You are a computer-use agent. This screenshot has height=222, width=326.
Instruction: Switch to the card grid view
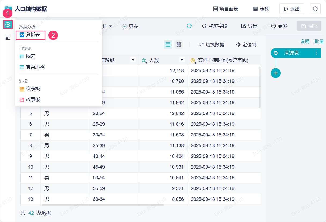(x=179, y=45)
